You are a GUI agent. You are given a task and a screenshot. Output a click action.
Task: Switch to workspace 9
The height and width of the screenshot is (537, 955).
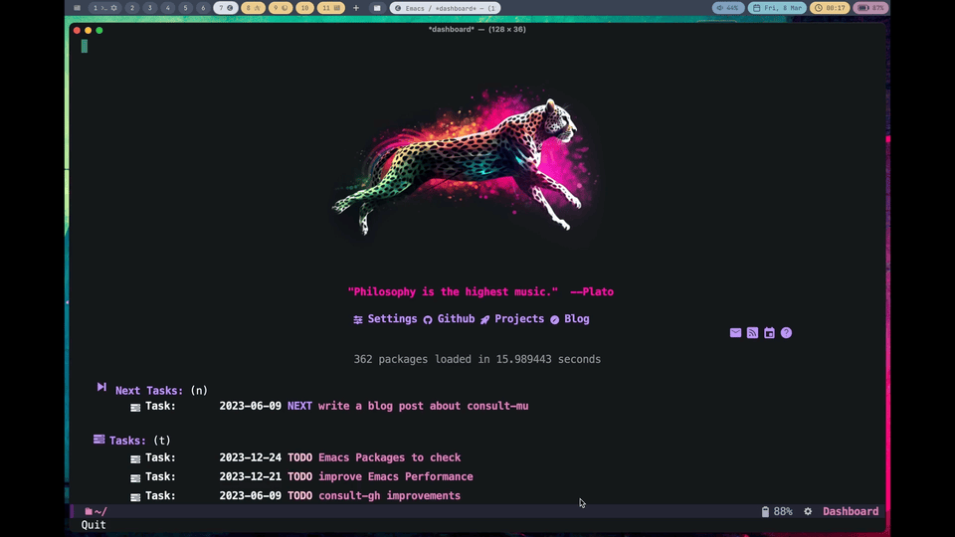coord(281,8)
